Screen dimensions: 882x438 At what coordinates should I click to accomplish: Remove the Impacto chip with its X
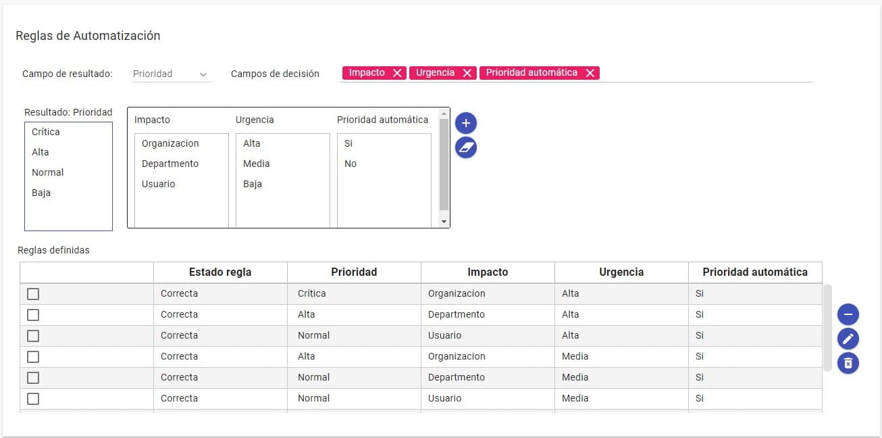397,73
